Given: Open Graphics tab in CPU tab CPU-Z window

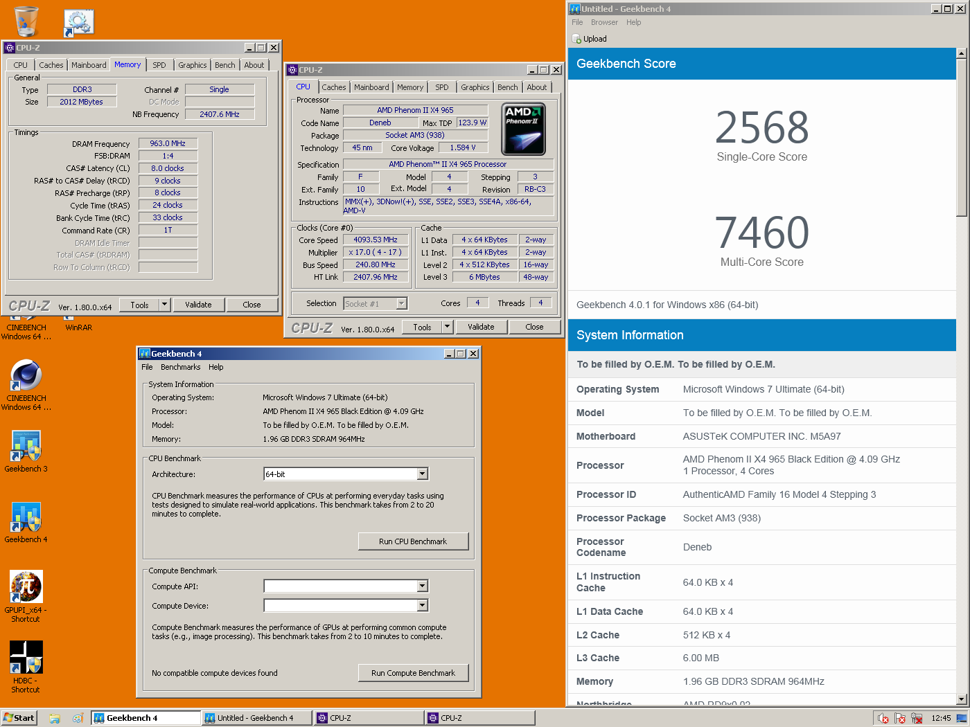Looking at the screenshot, I should 475,87.
